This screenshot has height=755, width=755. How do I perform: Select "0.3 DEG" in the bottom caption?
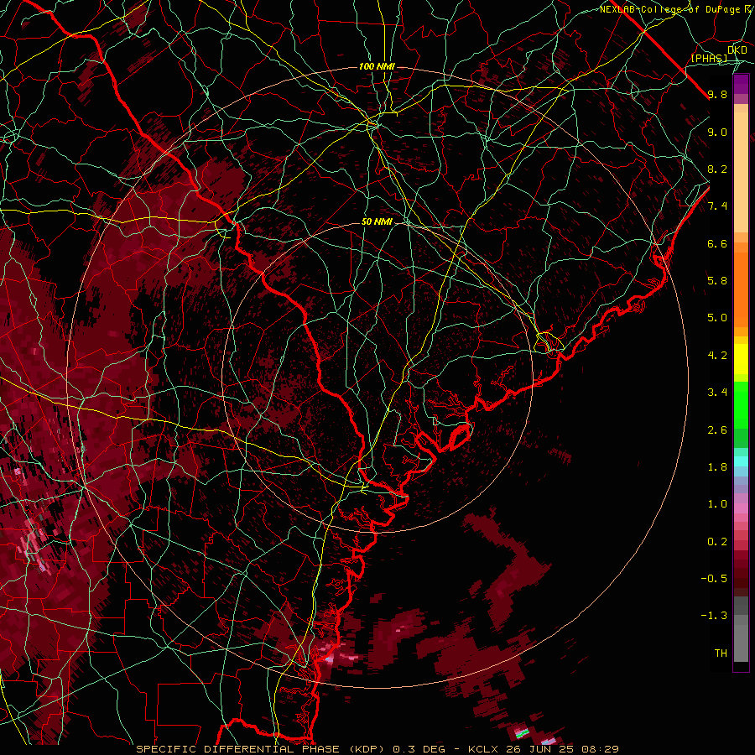pyautogui.click(x=419, y=749)
